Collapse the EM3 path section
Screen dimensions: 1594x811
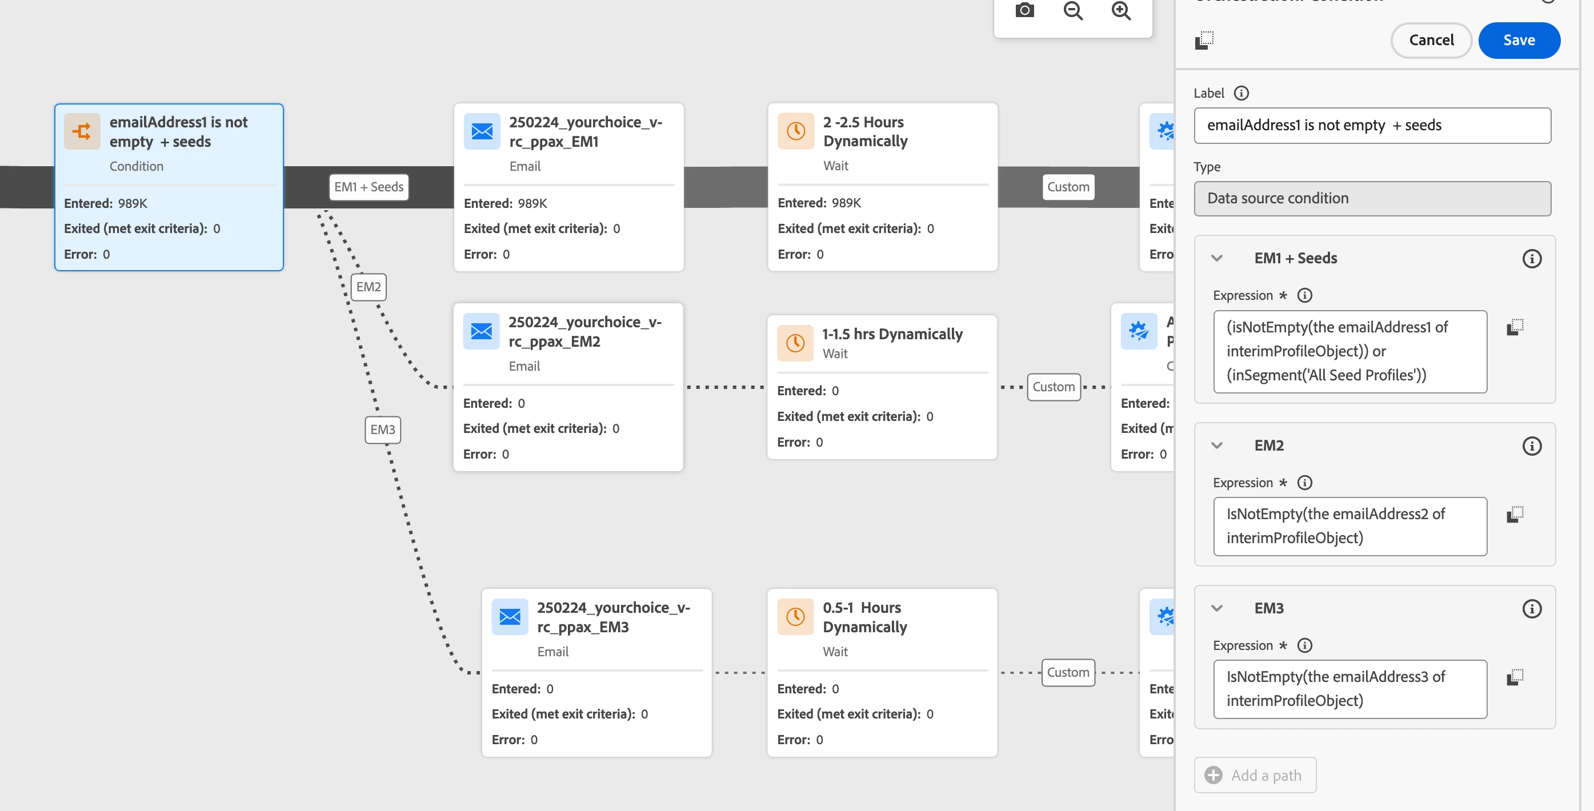1216,608
